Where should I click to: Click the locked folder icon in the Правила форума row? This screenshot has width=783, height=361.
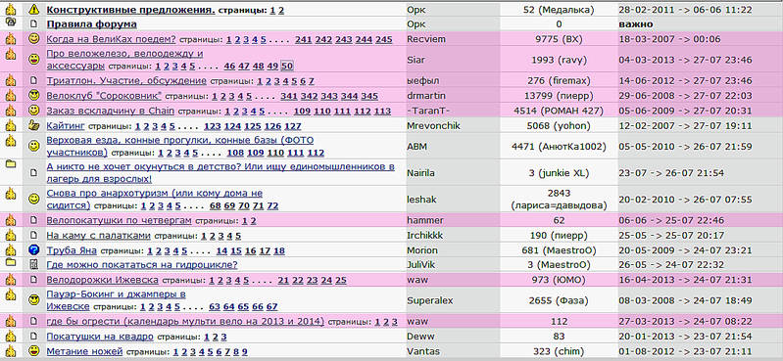point(10,22)
